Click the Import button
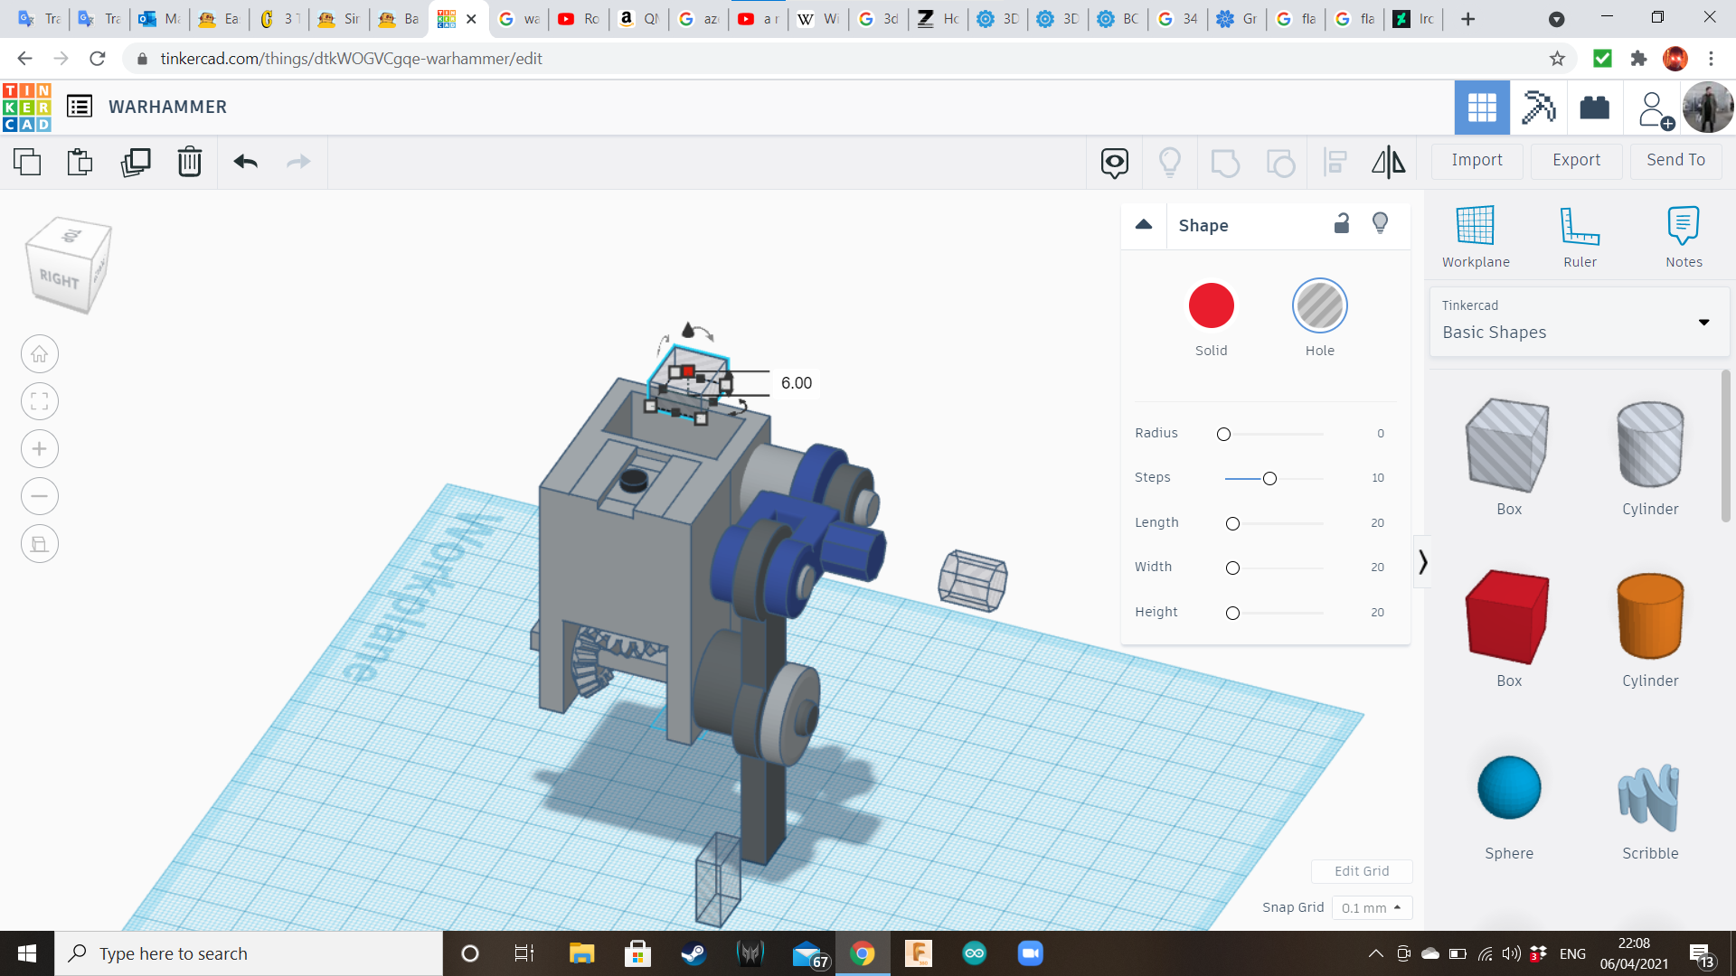Image resolution: width=1736 pixels, height=976 pixels. click(1477, 160)
